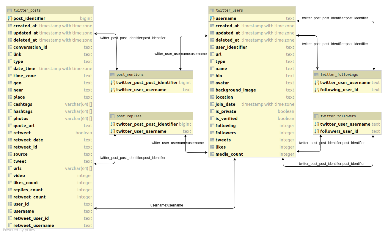Click the twitter_followings table header icon
This screenshot has width=388, height=235.
[x=317, y=75]
